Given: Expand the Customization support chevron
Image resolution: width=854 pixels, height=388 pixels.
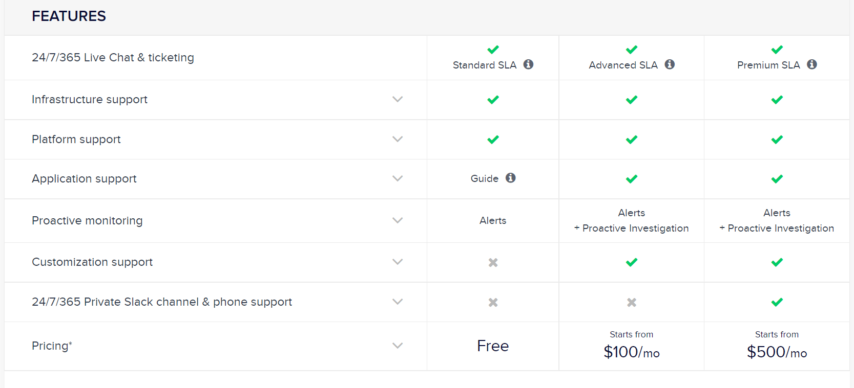Looking at the screenshot, I should tap(398, 262).
